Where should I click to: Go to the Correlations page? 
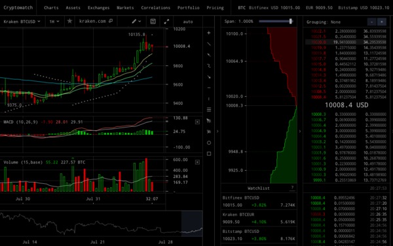(x=156, y=8)
